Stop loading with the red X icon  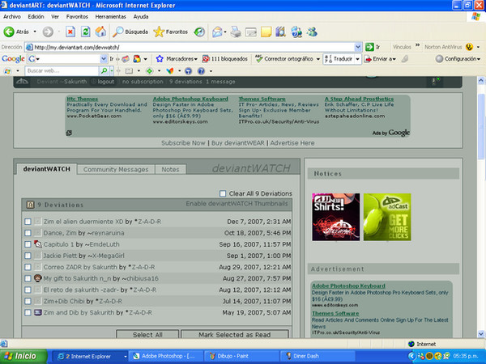pos(70,32)
